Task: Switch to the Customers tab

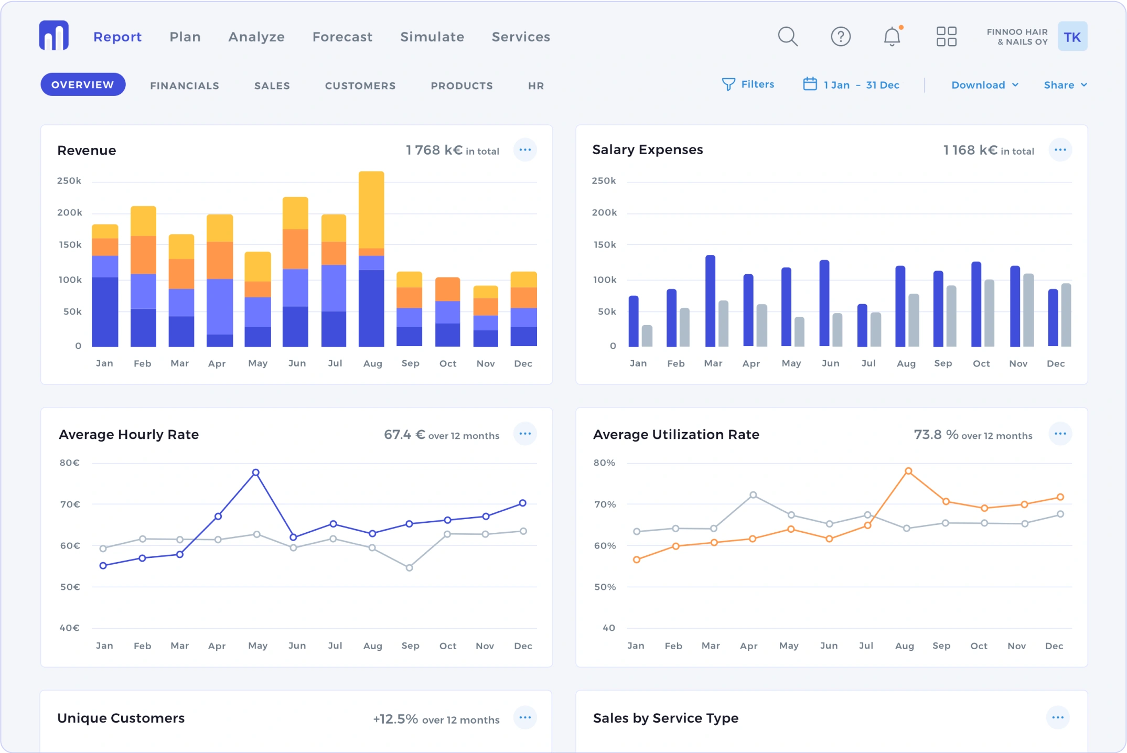Action: click(360, 85)
